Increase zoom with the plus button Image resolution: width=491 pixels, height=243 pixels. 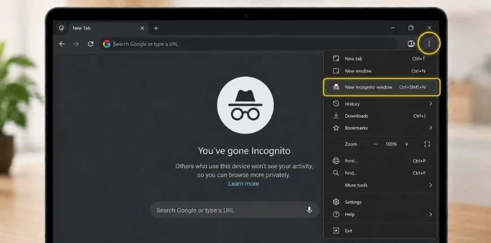click(406, 144)
